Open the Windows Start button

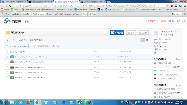(x=4, y=102)
